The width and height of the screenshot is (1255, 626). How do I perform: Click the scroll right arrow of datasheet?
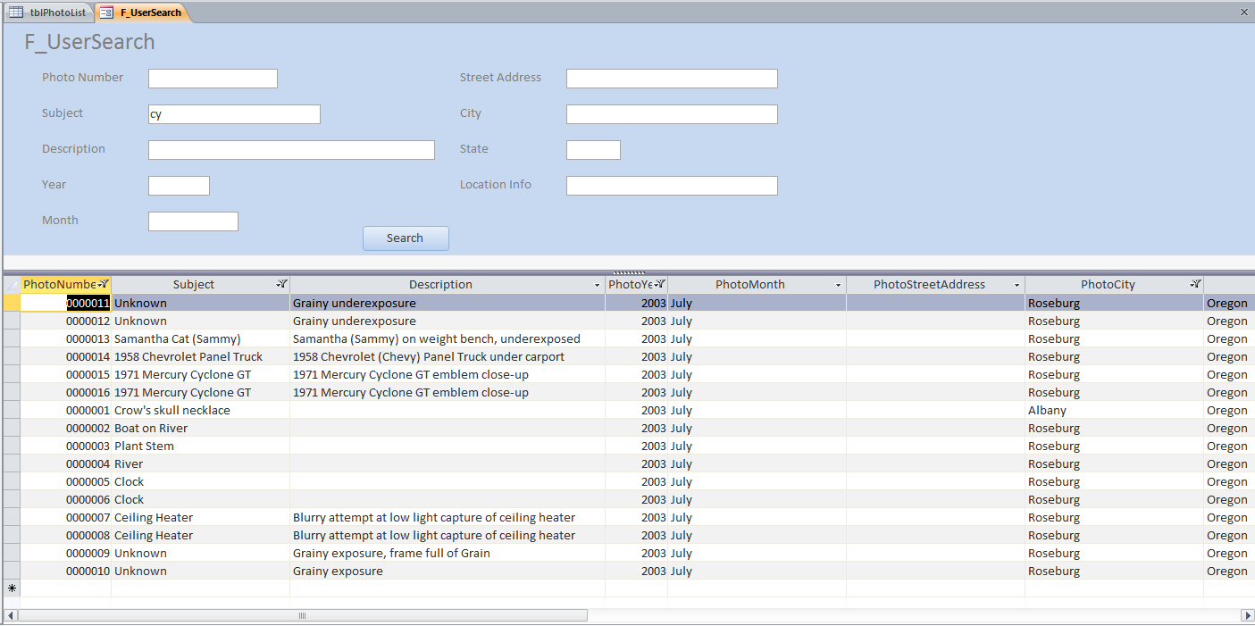1248,615
